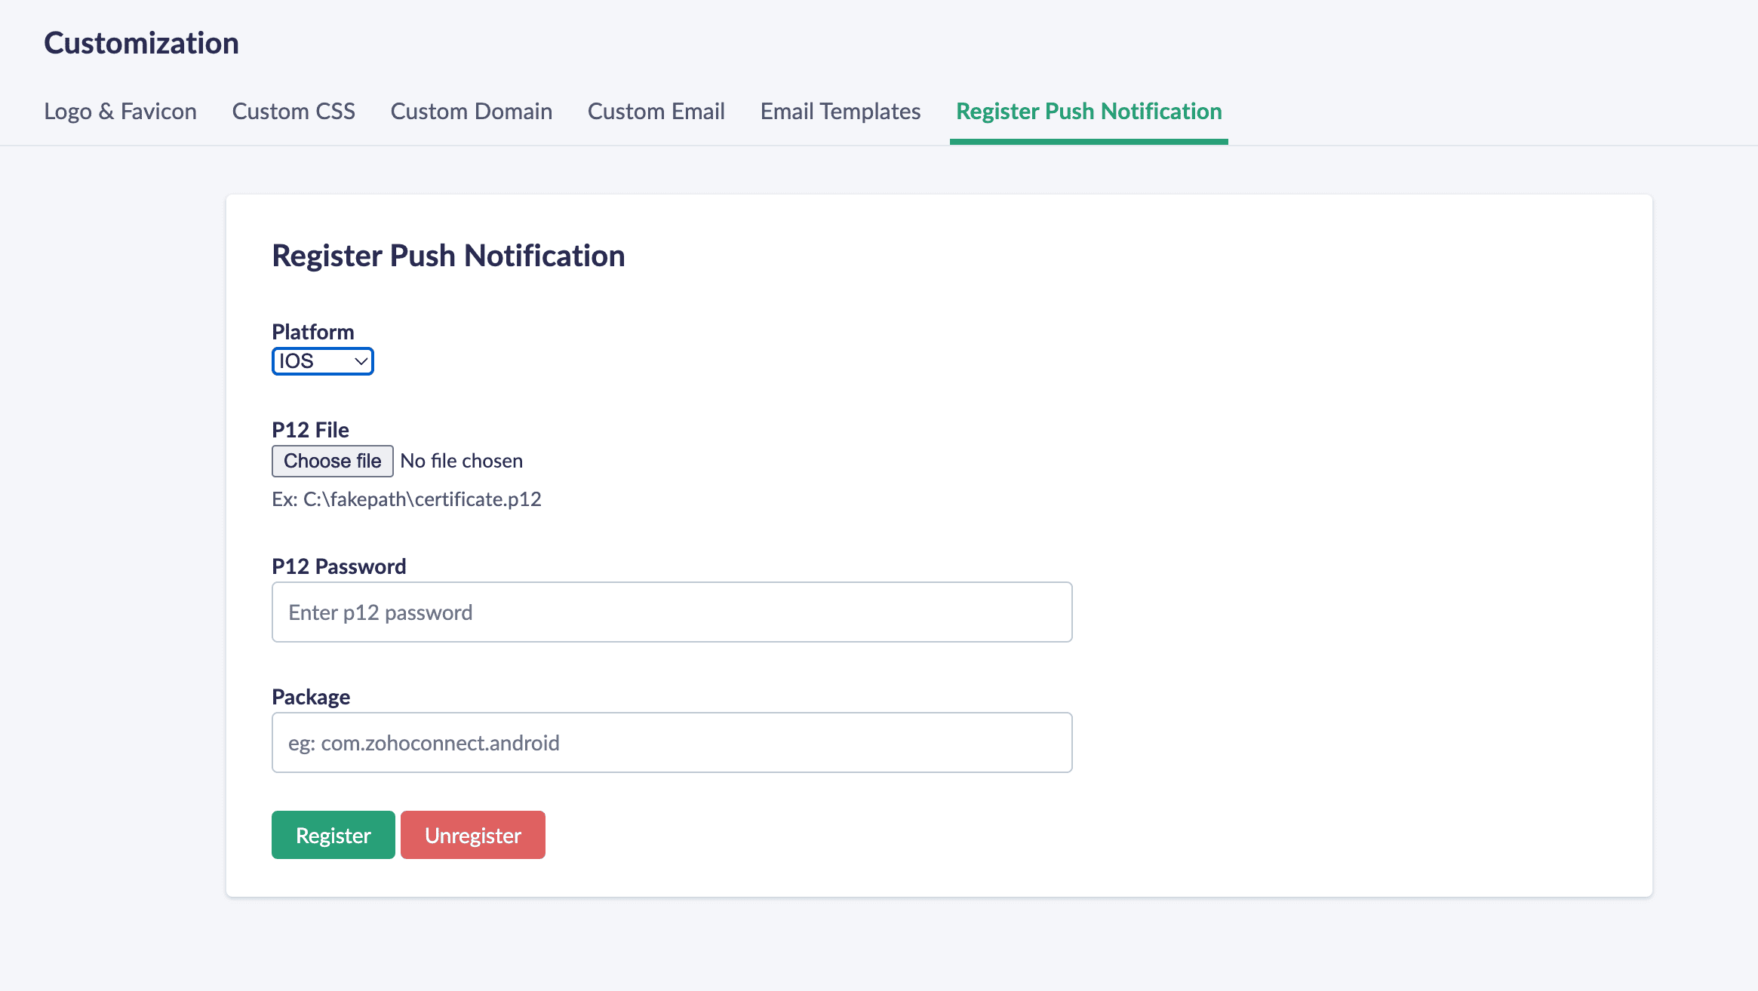The width and height of the screenshot is (1758, 991).
Task: Expand the Platform dropdown showing IOS
Action: 323,361
